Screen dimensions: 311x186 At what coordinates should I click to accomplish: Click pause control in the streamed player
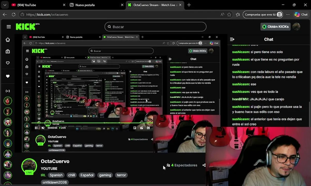tap(36, 128)
